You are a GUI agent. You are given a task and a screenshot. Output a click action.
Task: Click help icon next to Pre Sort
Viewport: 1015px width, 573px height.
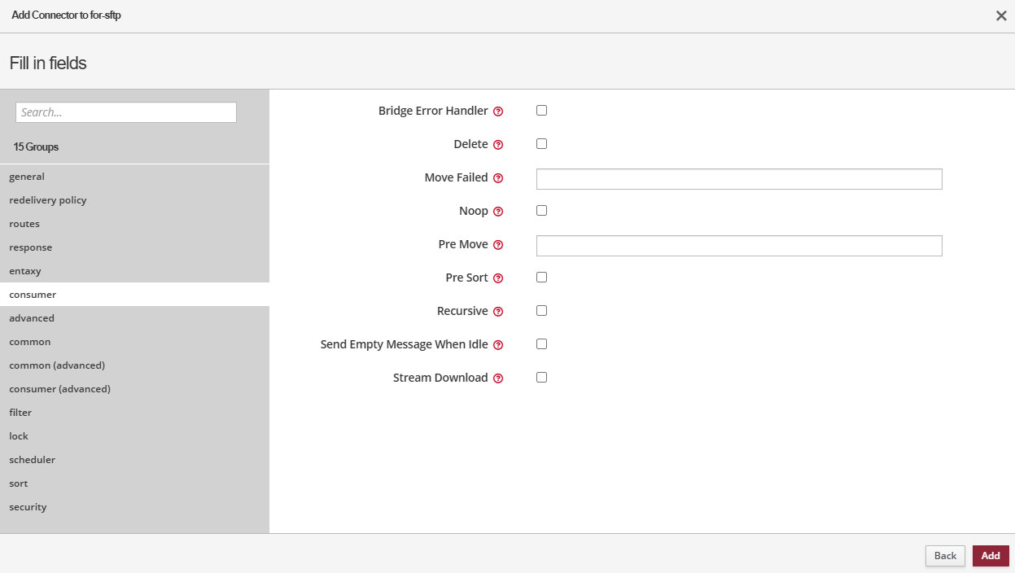[x=498, y=278]
